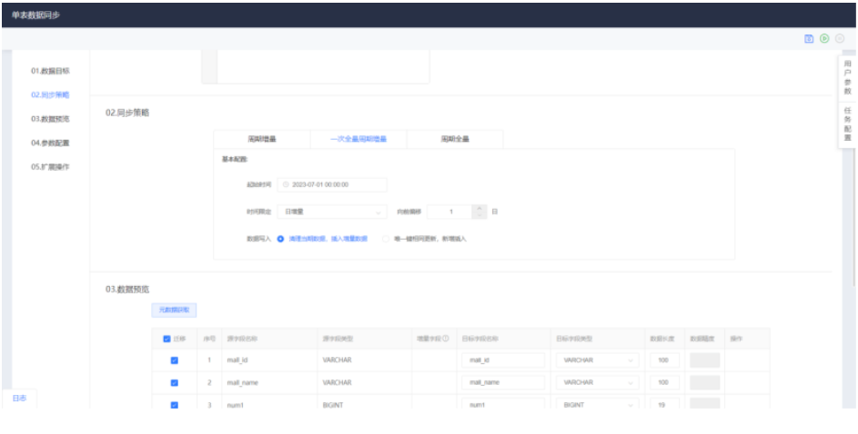Decrease 向前偏移 value with down arrow
Screen dimensions: 858x434
point(481,216)
